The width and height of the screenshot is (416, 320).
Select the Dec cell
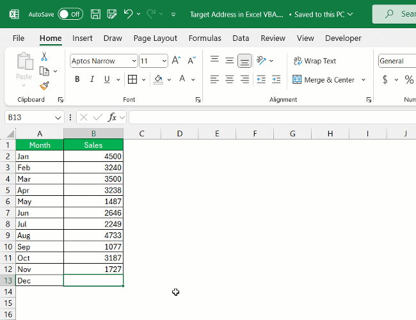(40, 280)
